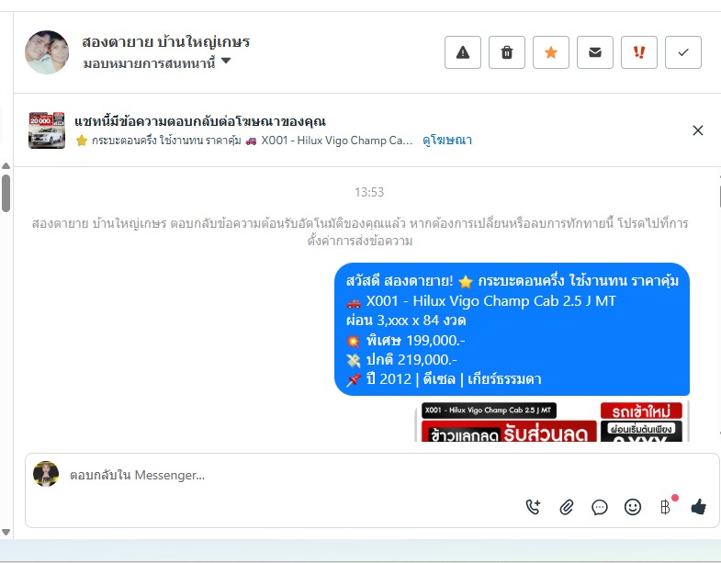
Task: Open สองตายาย customer profile picture
Action: coord(47,52)
